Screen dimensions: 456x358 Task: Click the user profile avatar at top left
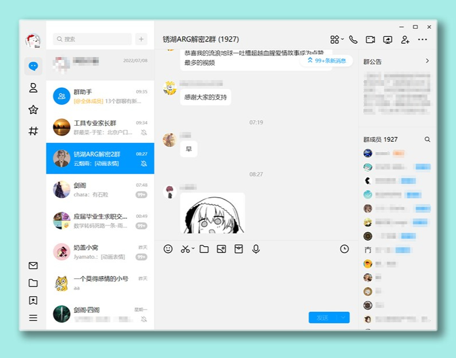(33, 41)
